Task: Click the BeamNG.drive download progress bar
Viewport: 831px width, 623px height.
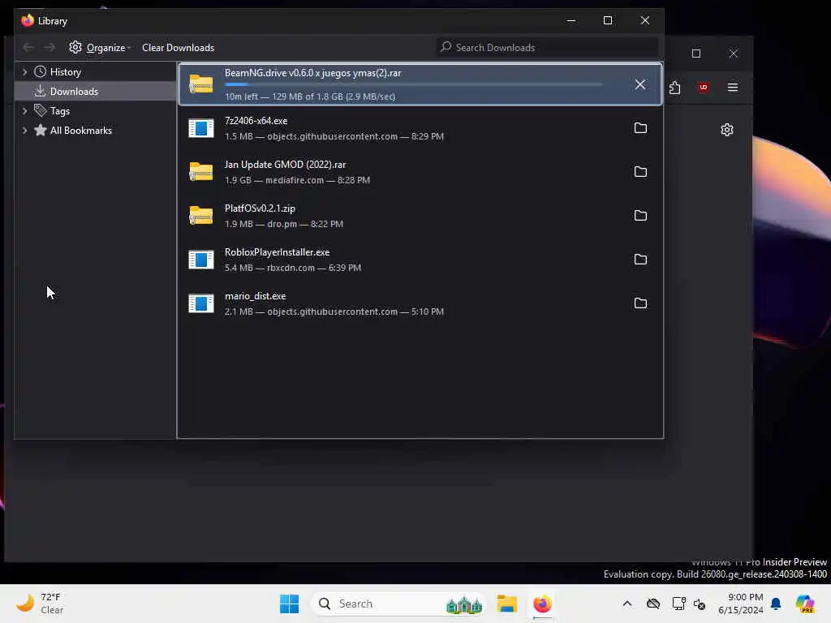Action: 413,84
